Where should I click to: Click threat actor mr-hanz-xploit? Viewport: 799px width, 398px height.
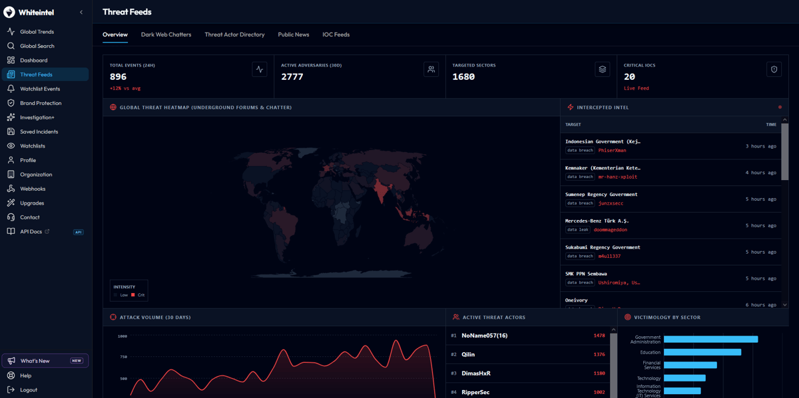pyautogui.click(x=618, y=177)
